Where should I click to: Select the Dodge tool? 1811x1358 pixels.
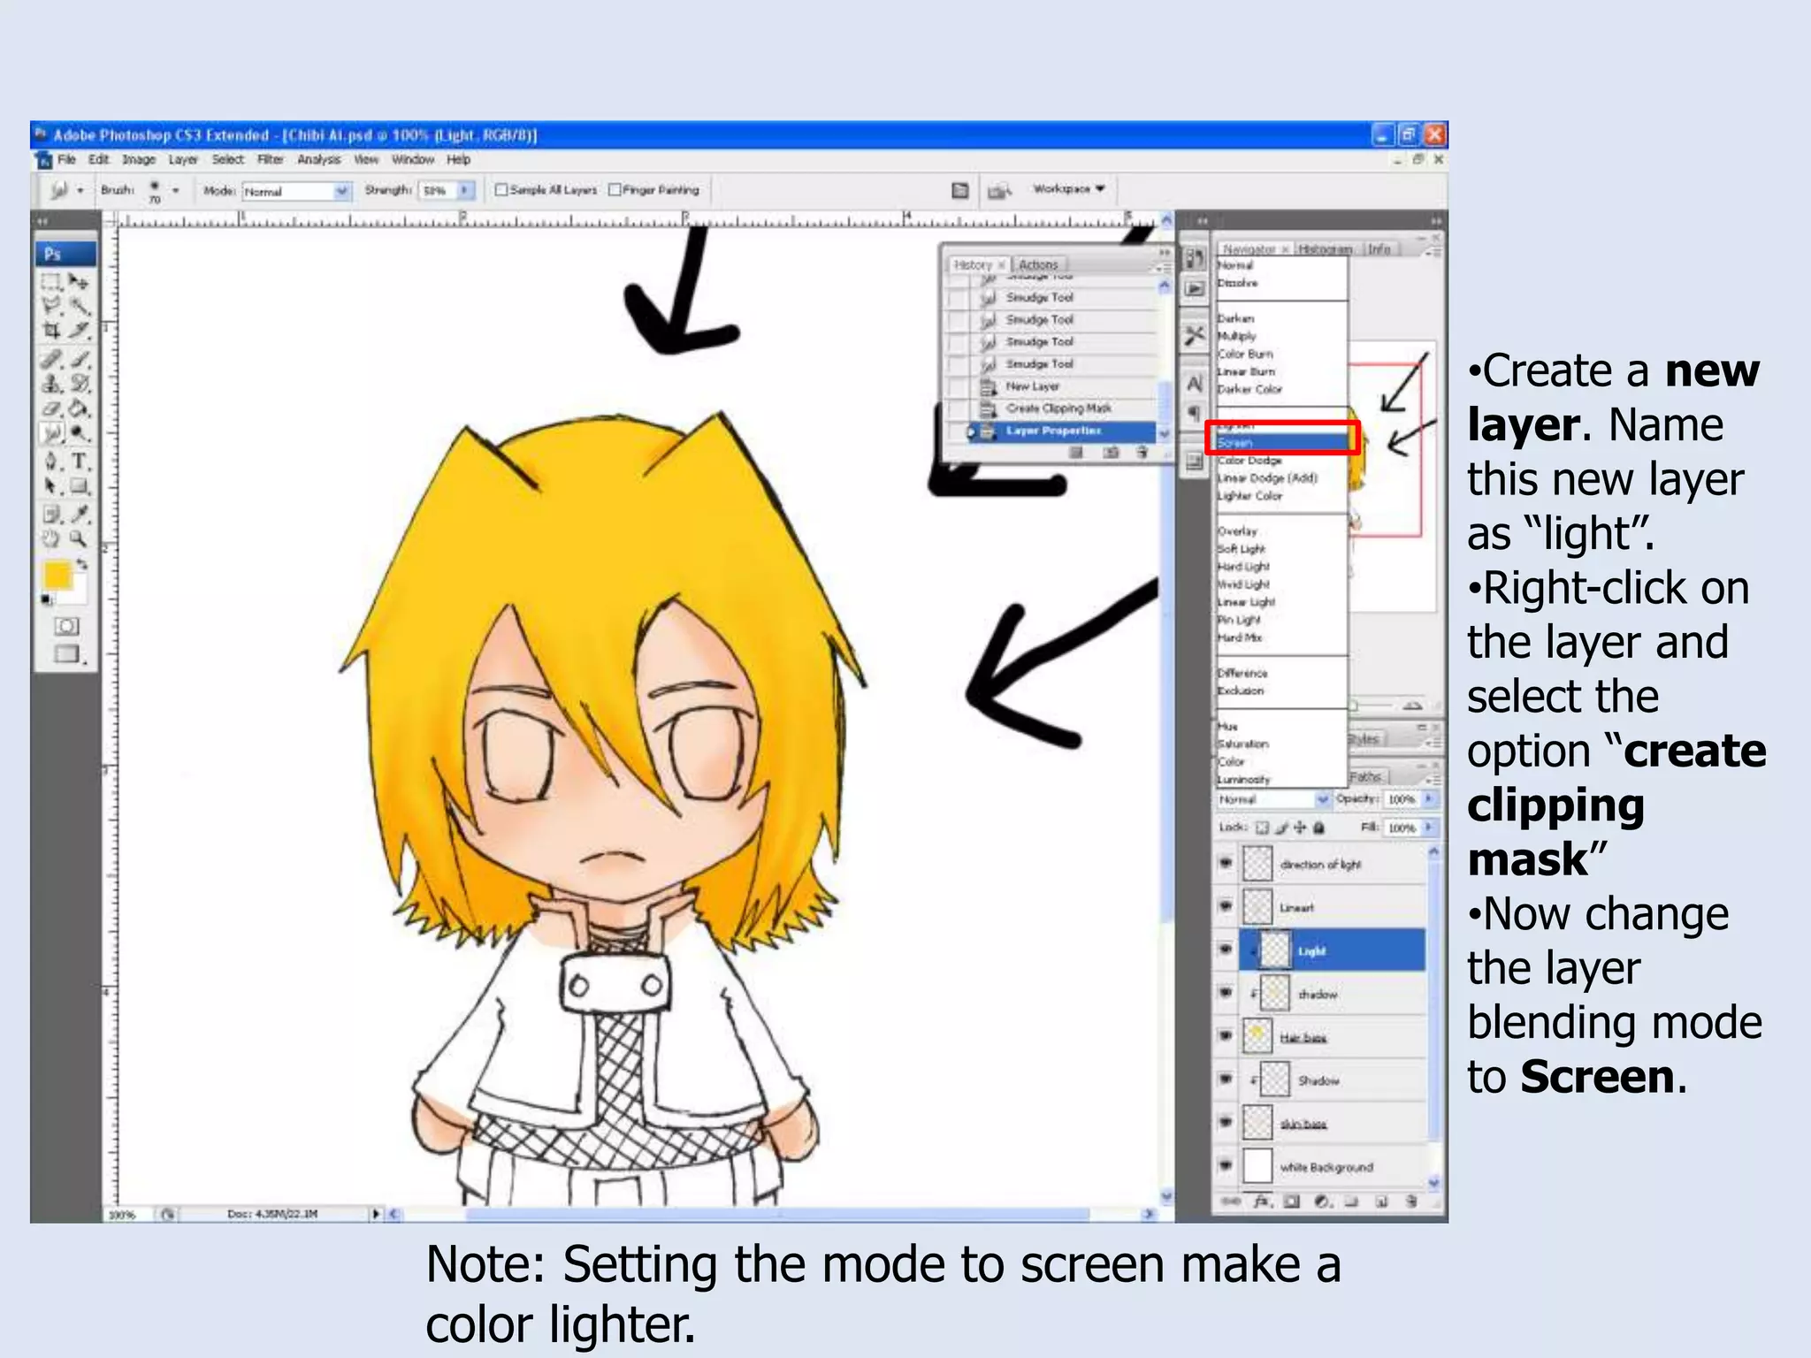coord(79,433)
